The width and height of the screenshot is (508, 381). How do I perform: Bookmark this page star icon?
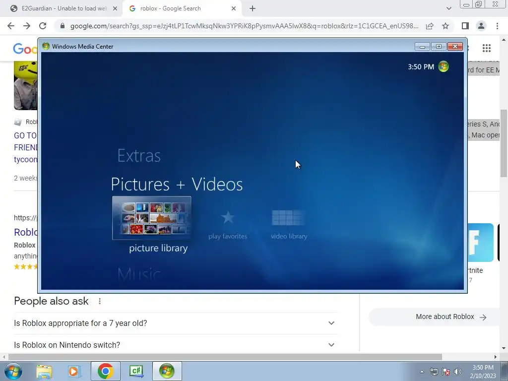pyautogui.click(x=445, y=26)
